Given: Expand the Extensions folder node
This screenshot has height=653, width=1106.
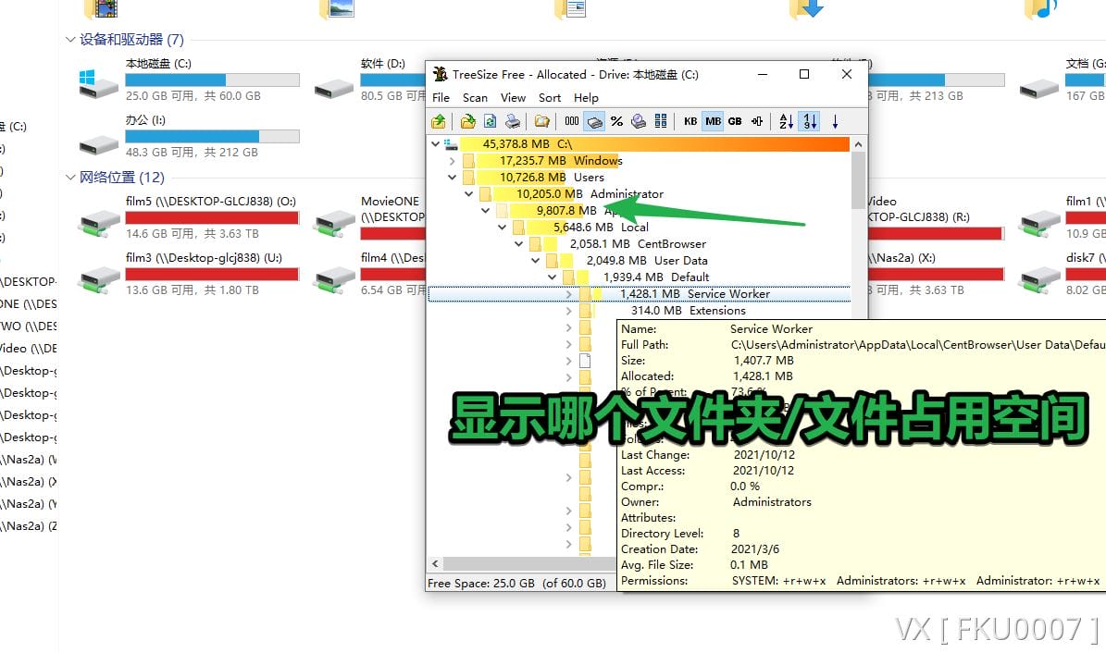Looking at the screenshot, I should click(x=568, y=310).
